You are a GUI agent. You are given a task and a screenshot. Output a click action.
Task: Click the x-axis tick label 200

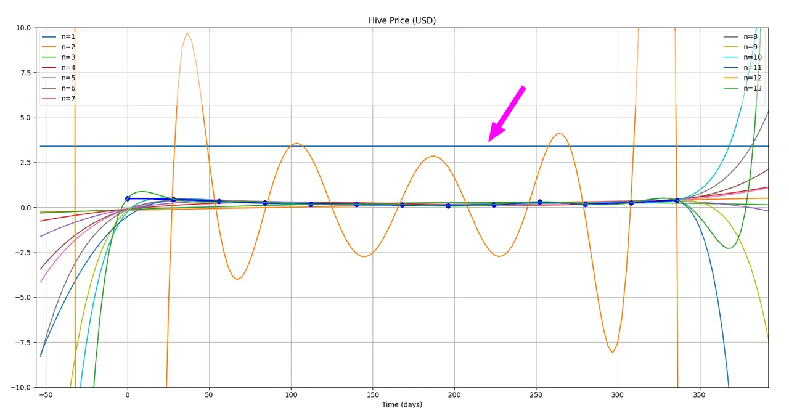click(x=454, y=394)
